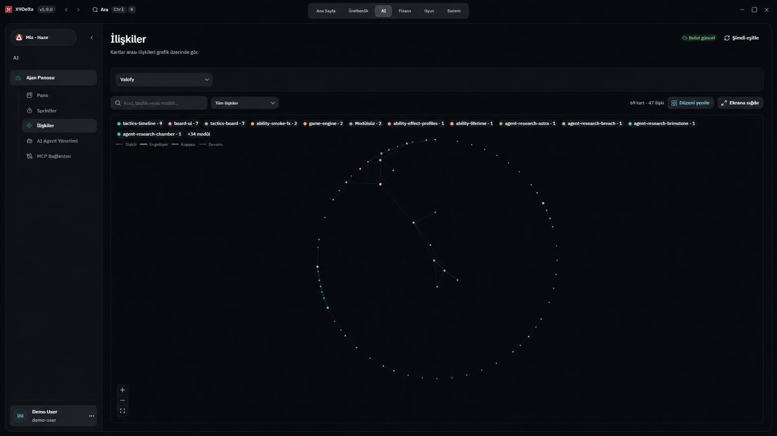Filter by game-engine - 2 module
This screenshot has width=777, height=436.
323,123
